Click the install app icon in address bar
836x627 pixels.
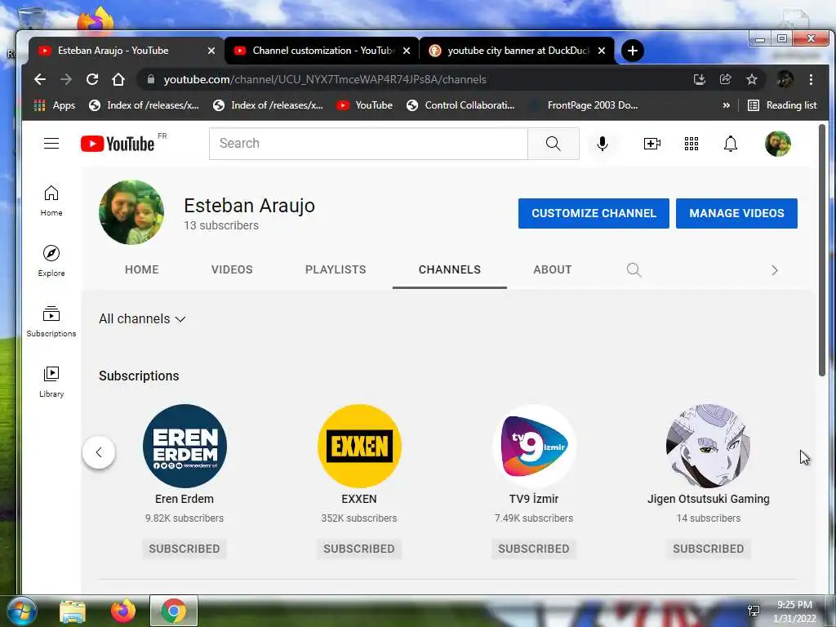[x=700, y=79]
